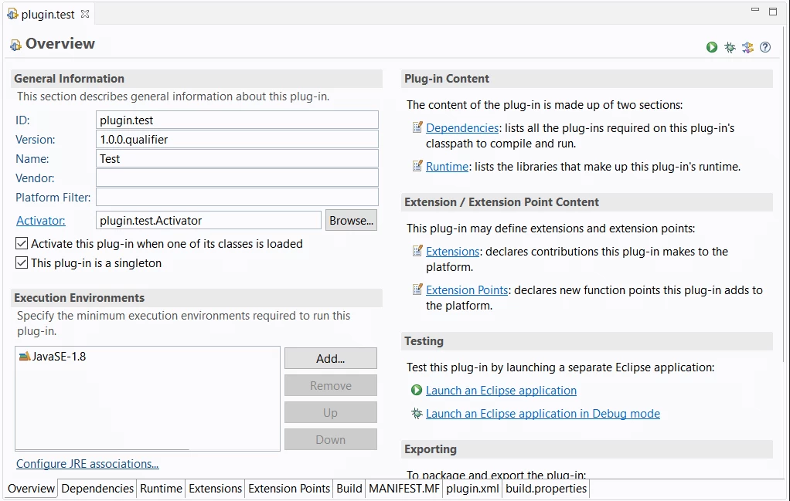Click Extension / Extension Point Content header
This screenshot has height=501, width=790.
587,202
